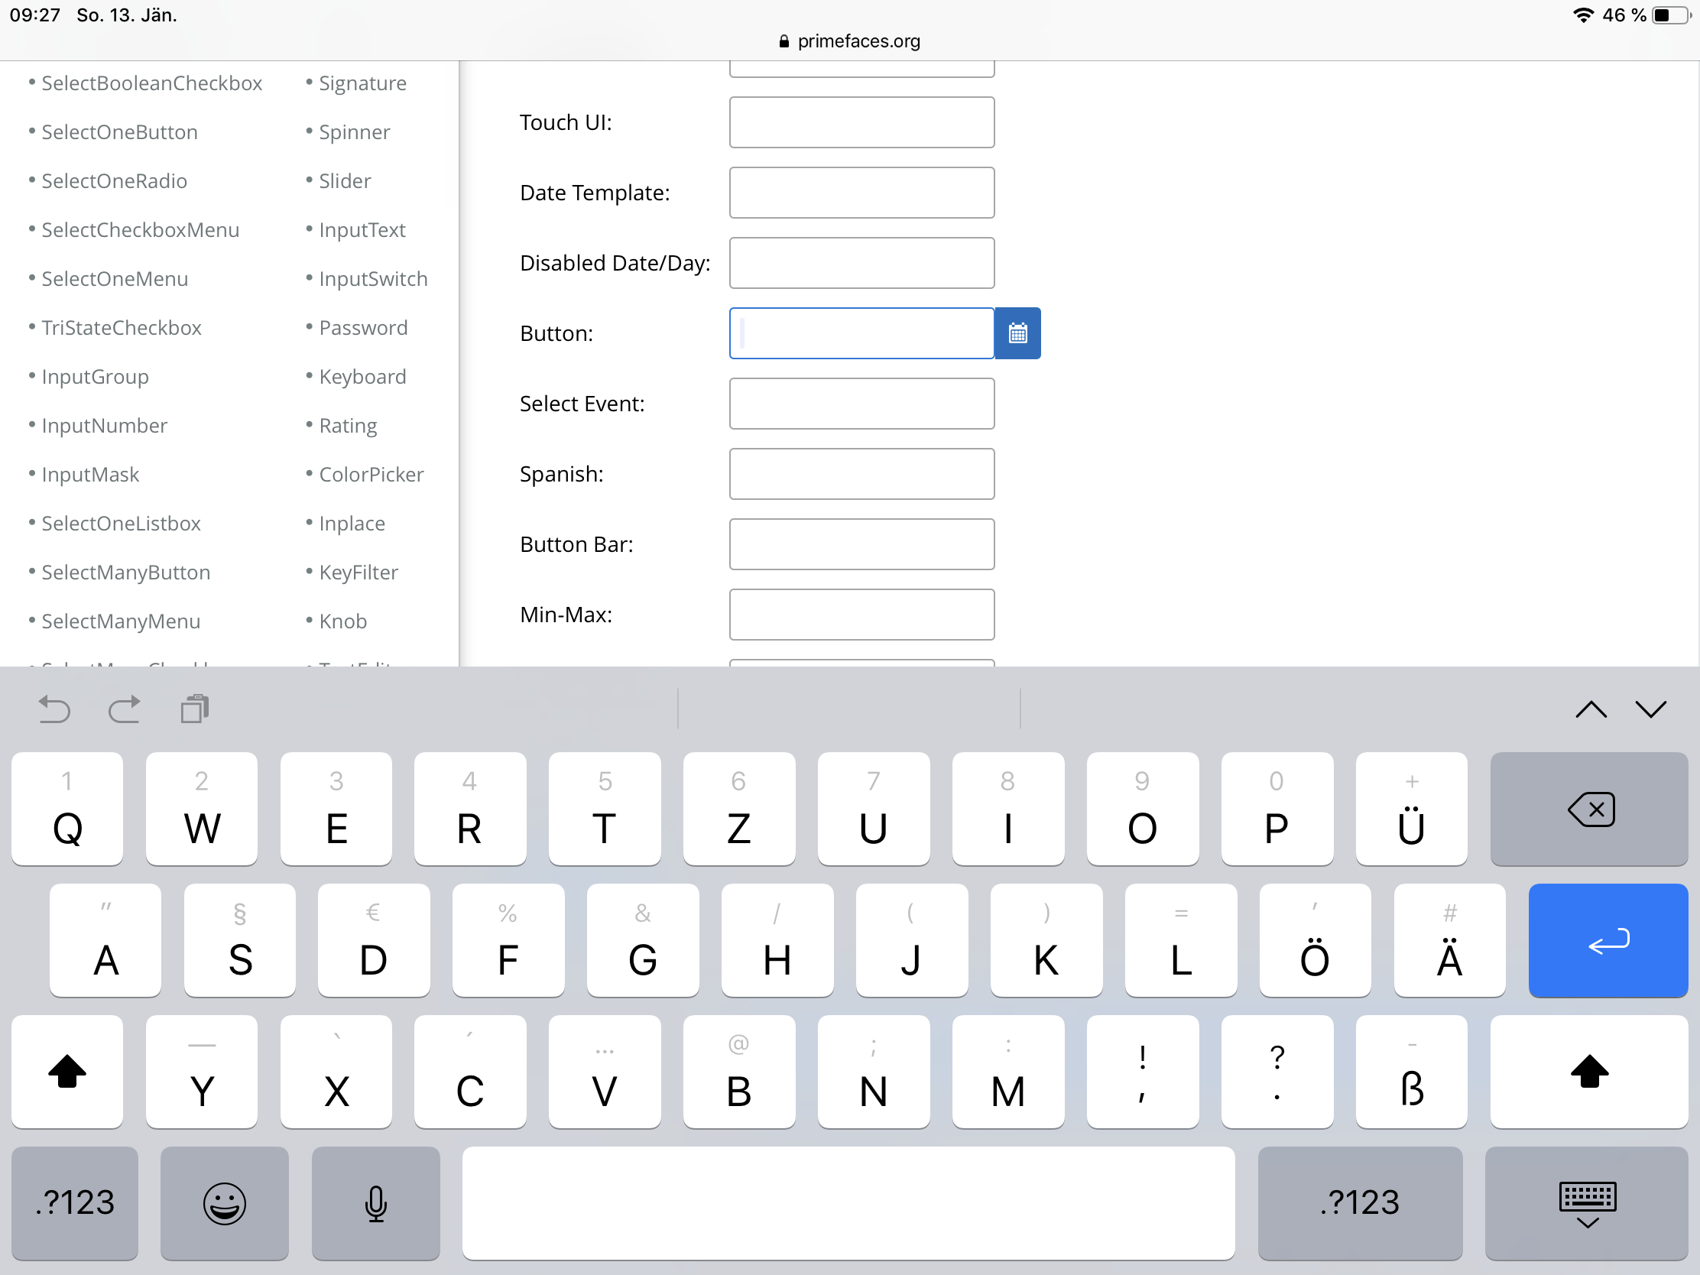
Task: Jump to previous field with up chevron
Action: [x=1591, y=709]
